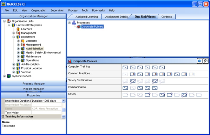This screenshot has height=135, width=210.
Task: Click the Knowledge Duration value field
Action: tap(46, 101)
